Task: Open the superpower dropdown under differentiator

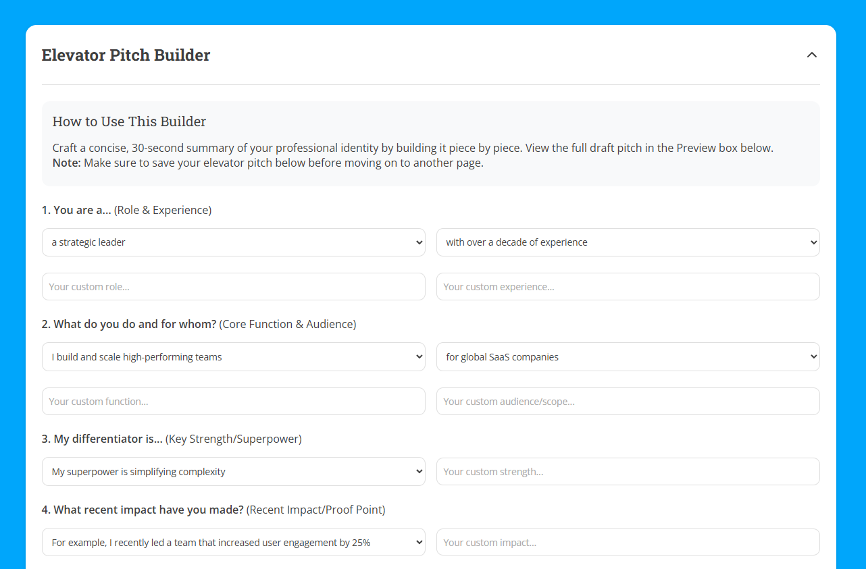Action: point(233,471)
